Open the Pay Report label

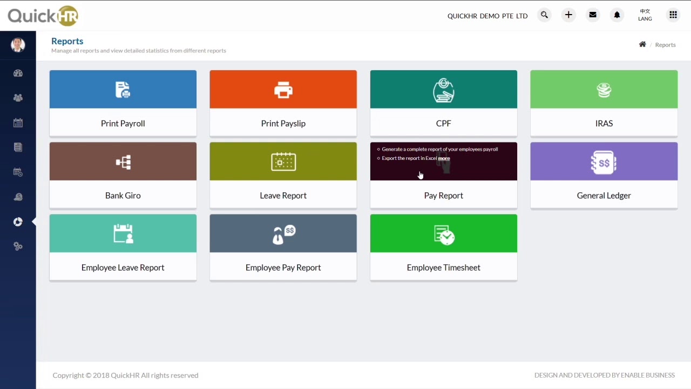click(444, 195)
